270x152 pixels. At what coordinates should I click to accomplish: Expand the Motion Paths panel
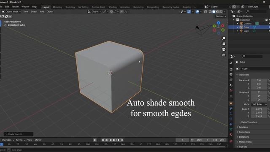coord(245,142)
